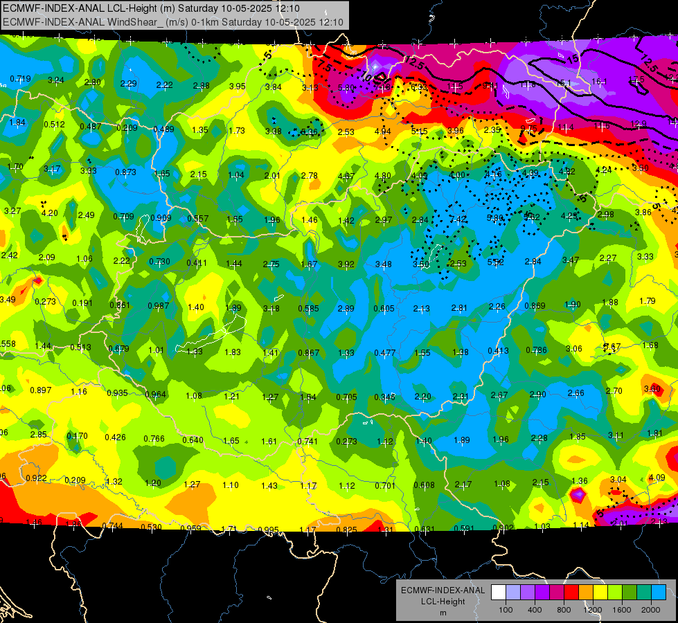Click the contour label 7.5
The image size is (678, 623).
point(324,66)
